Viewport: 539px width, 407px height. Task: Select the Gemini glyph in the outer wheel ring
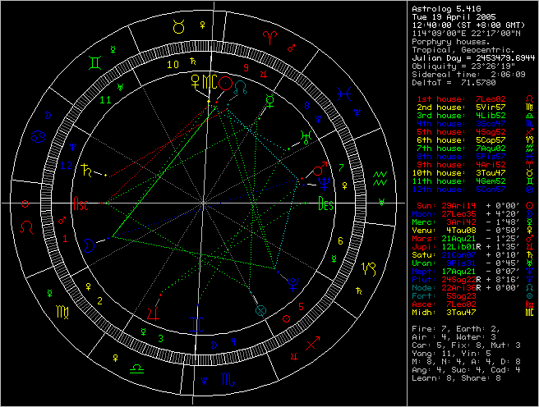click(97, 62)
